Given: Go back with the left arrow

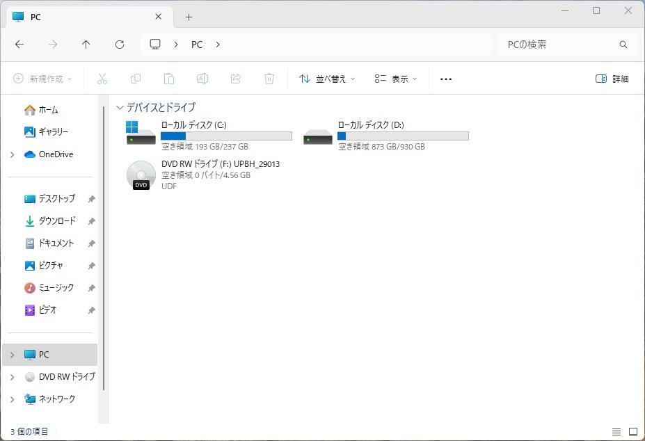Looking at the screenshot, I should (19, 45).
